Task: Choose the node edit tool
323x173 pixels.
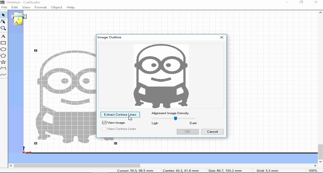Action: (3, 22)
